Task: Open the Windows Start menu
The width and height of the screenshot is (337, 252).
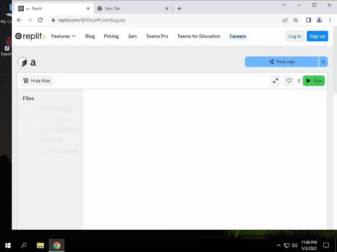Action: pyautogui.click(x=8, y=245)
